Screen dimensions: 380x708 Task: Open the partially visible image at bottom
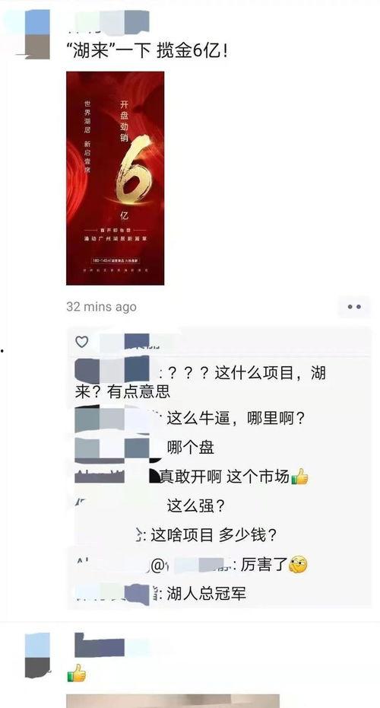173,701
